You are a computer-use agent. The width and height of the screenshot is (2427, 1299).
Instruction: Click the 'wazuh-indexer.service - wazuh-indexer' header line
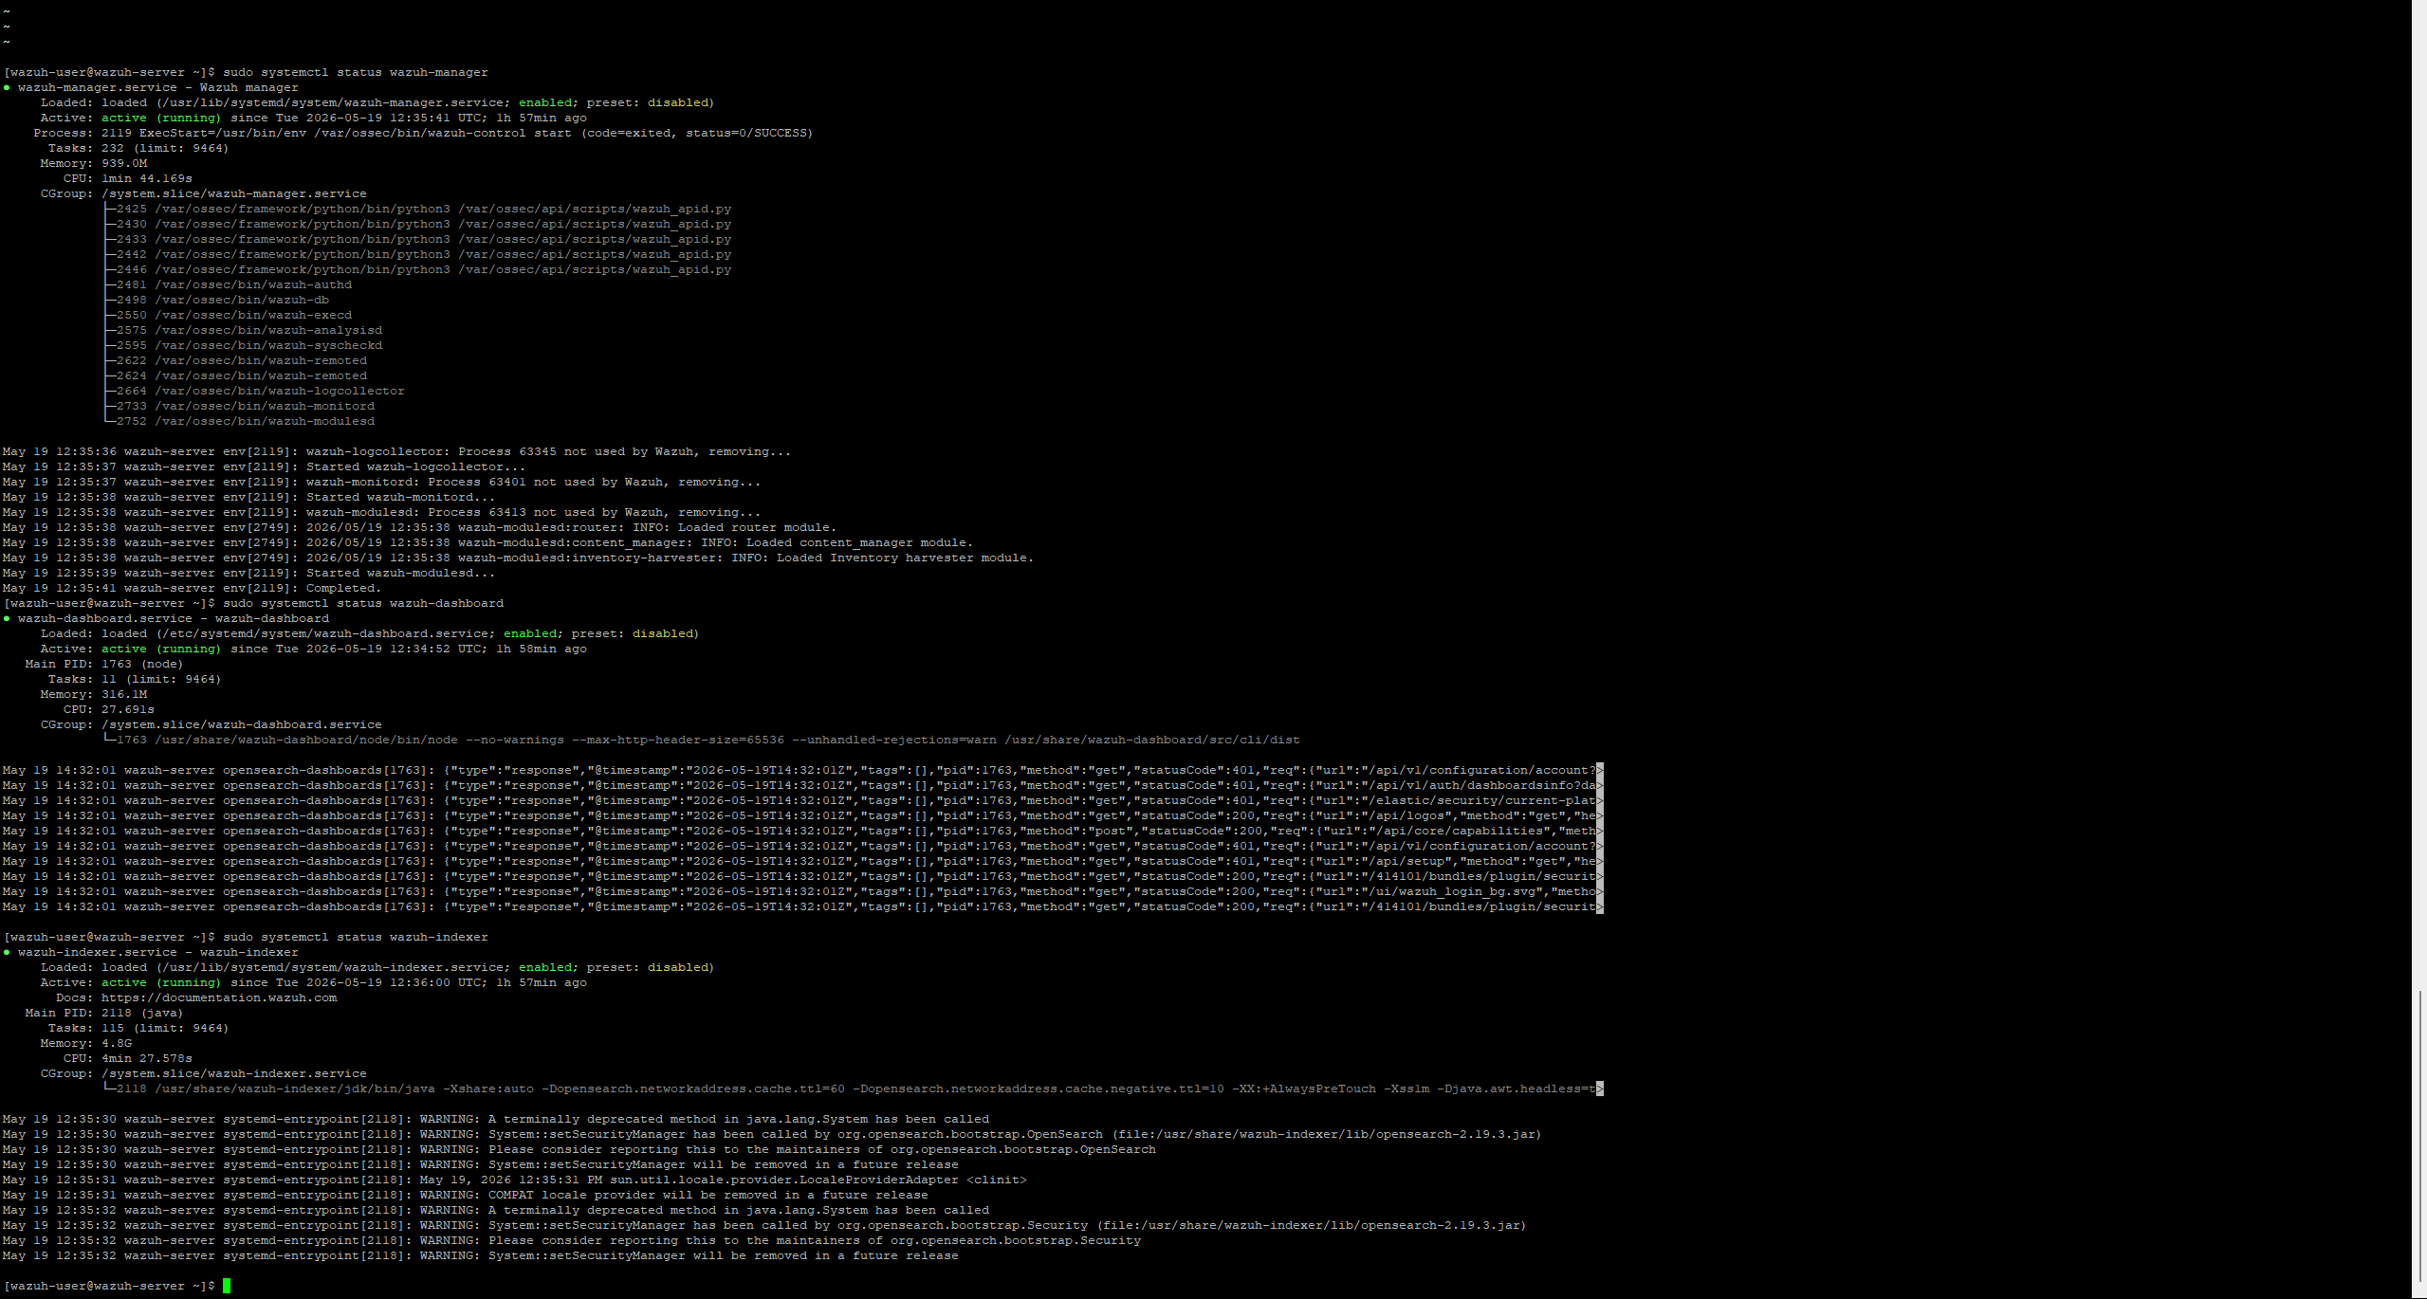[151, 952]
